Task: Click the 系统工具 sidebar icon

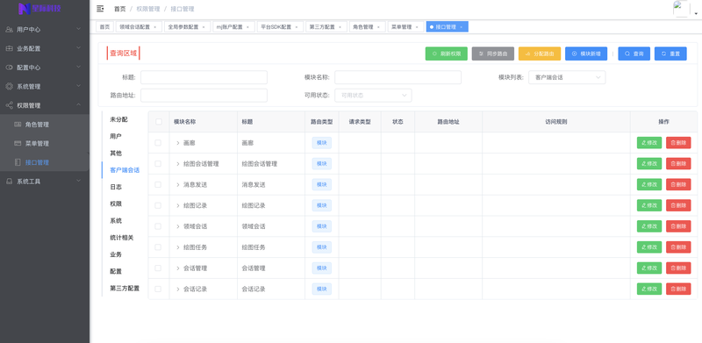Action: pos(9,182)
